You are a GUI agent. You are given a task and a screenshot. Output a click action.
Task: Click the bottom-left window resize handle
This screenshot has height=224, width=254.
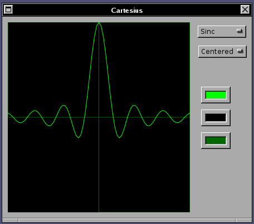pyautogui.click(x=10, y=221)
